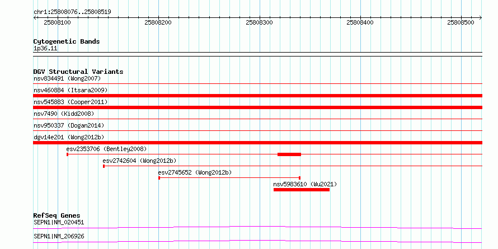Open variant esv2742604 (Wong2012b)
Viewport: 498px width, 249px height.
click(139, 161)
